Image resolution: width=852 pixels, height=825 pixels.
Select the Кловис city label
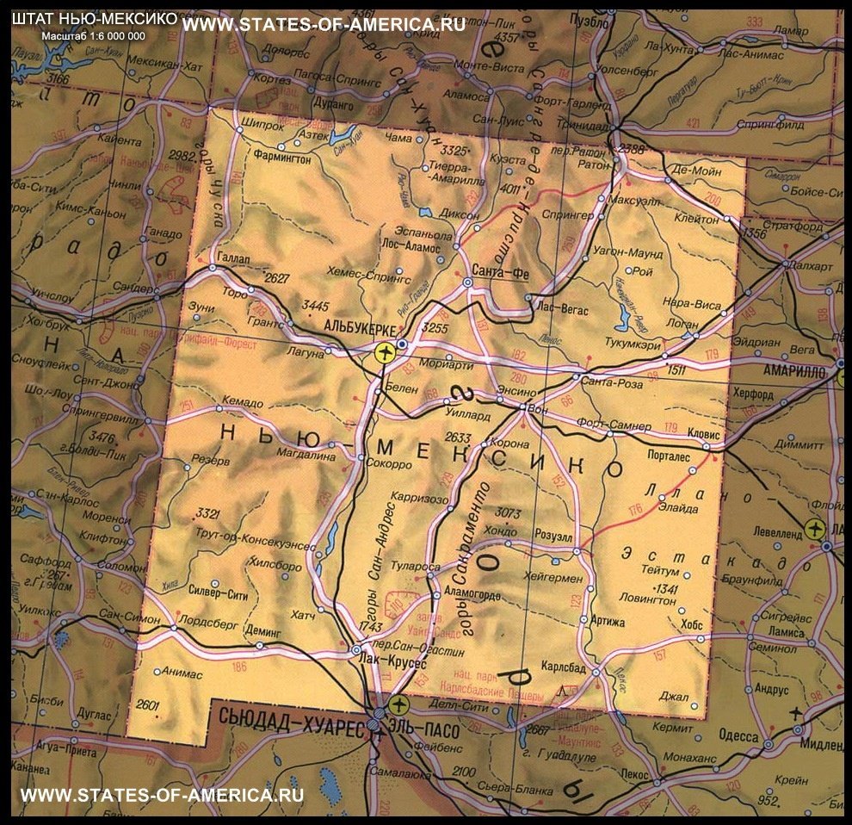coord(702,436)
